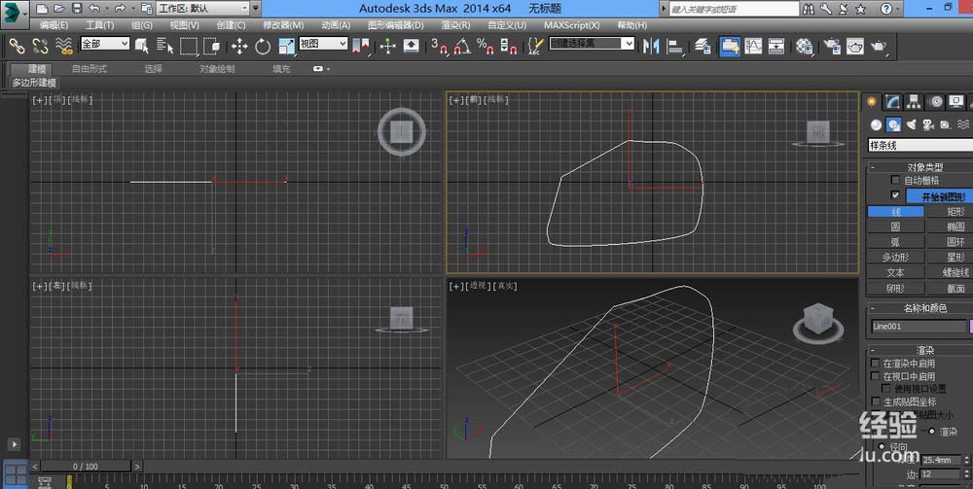Enable the 自动栅格 checkbox
This screenshot has height=489, width=973.
click(896, 180)
